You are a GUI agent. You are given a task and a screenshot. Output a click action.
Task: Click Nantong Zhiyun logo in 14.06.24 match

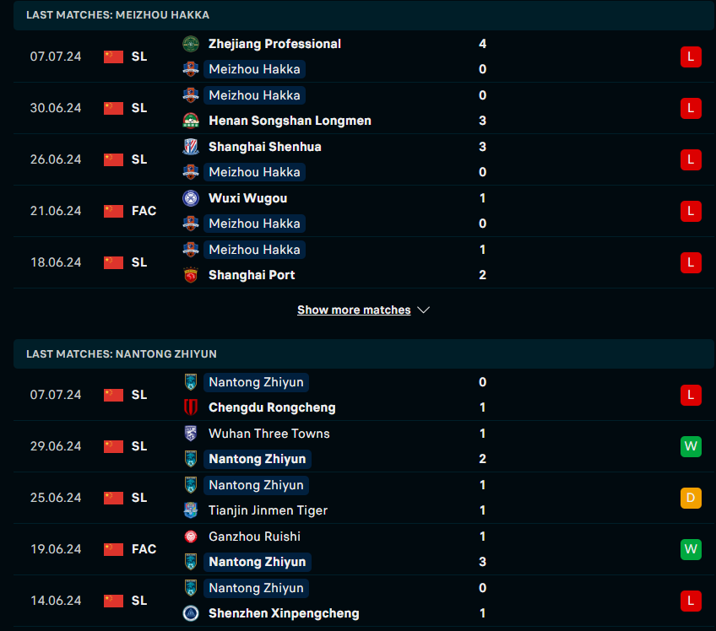click(x=191, y=589)
